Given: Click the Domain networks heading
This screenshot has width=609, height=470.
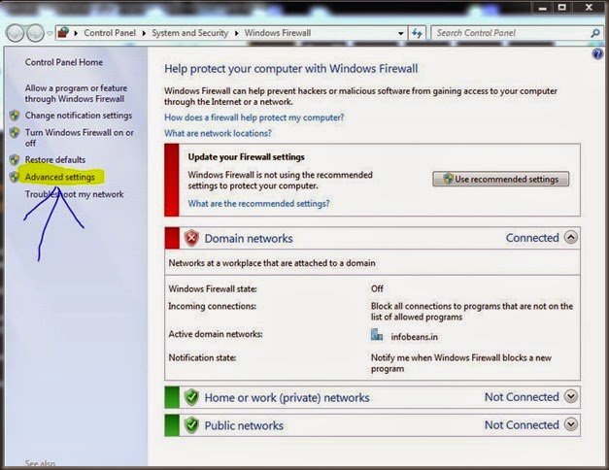Looking at the screenshot, I should click(x=249, y=239).
